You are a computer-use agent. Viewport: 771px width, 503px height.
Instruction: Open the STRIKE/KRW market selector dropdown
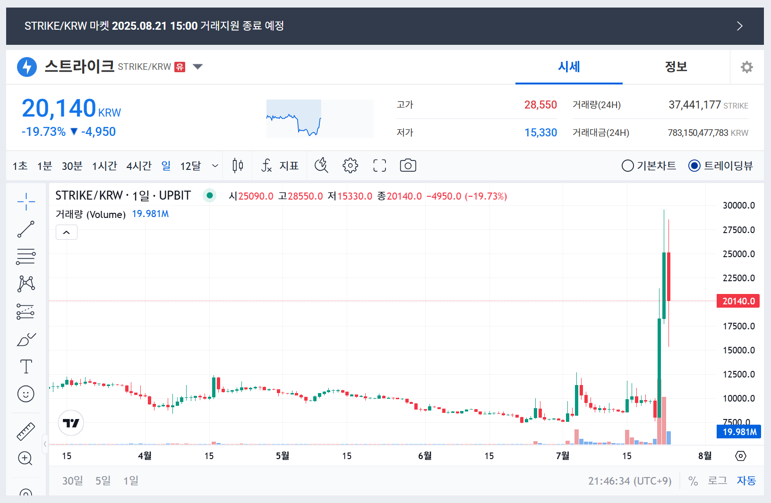197,67
